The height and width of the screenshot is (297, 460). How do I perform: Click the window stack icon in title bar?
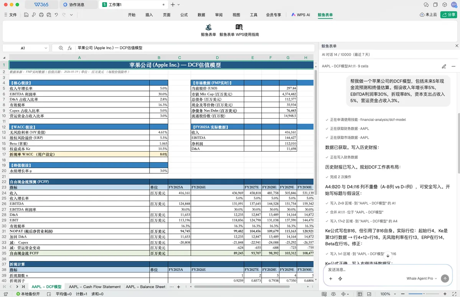tap(435, 5)
